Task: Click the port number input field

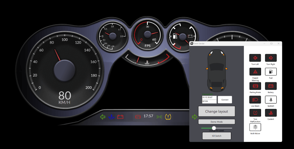Action: point(209,101)
